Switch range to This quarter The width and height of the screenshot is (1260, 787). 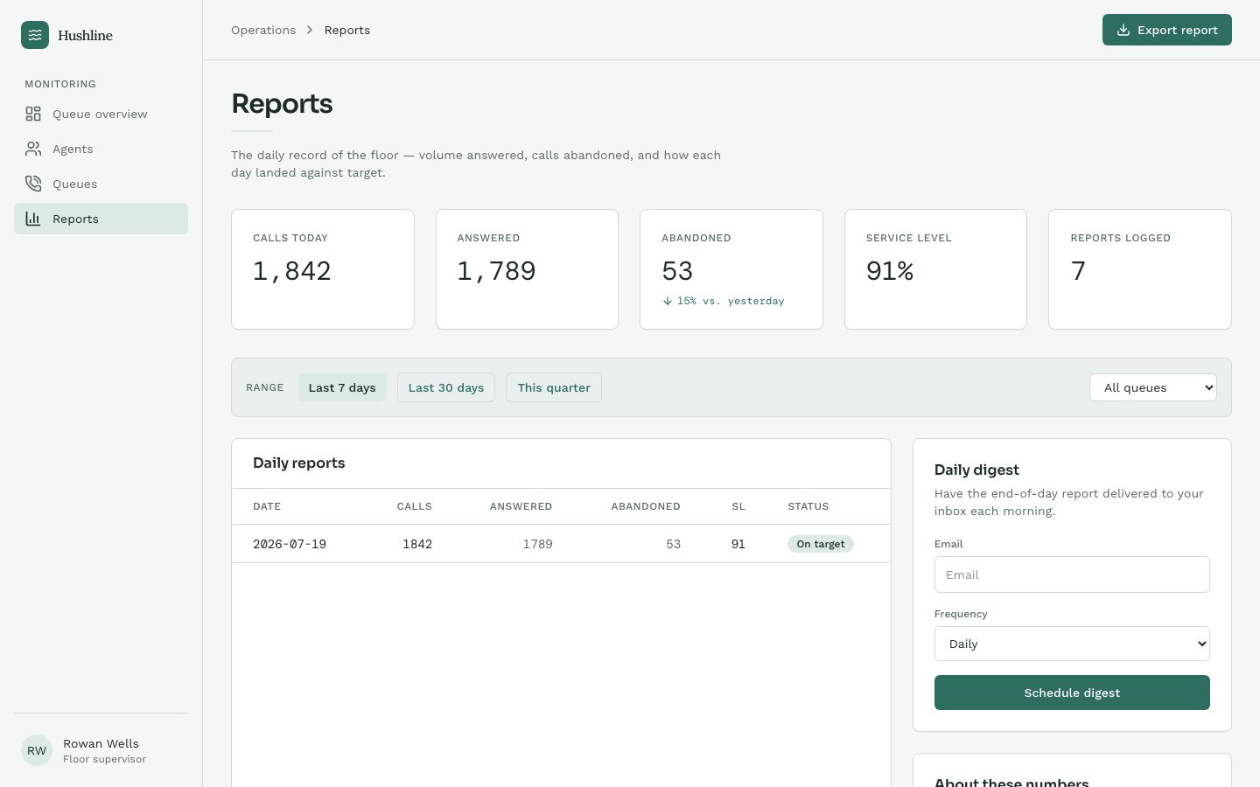pos(554,387)
